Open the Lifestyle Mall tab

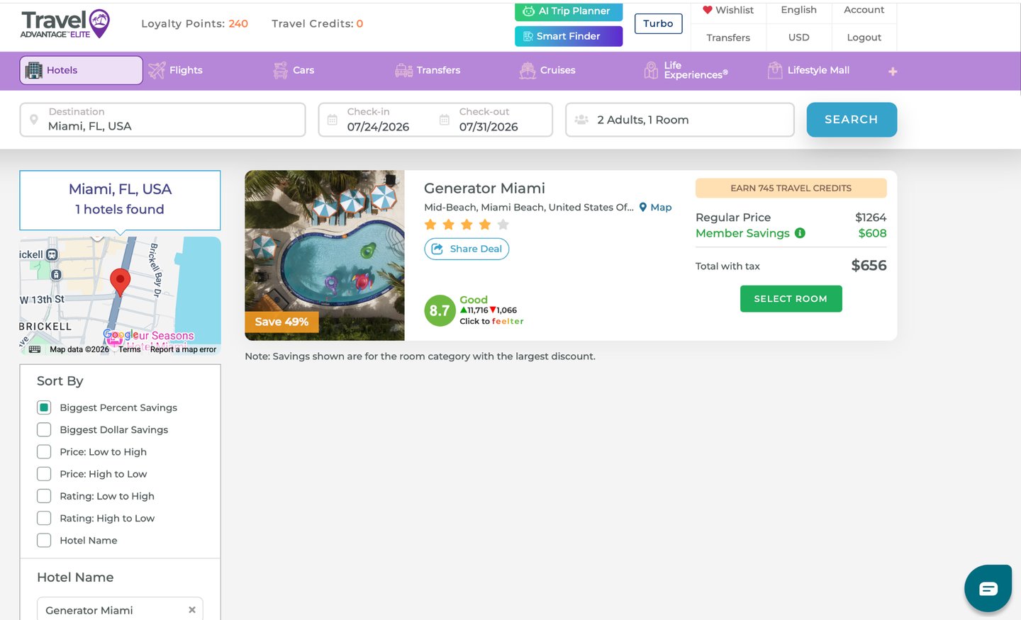(808, 70)
